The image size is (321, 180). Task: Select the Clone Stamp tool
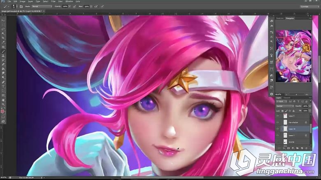3,56
